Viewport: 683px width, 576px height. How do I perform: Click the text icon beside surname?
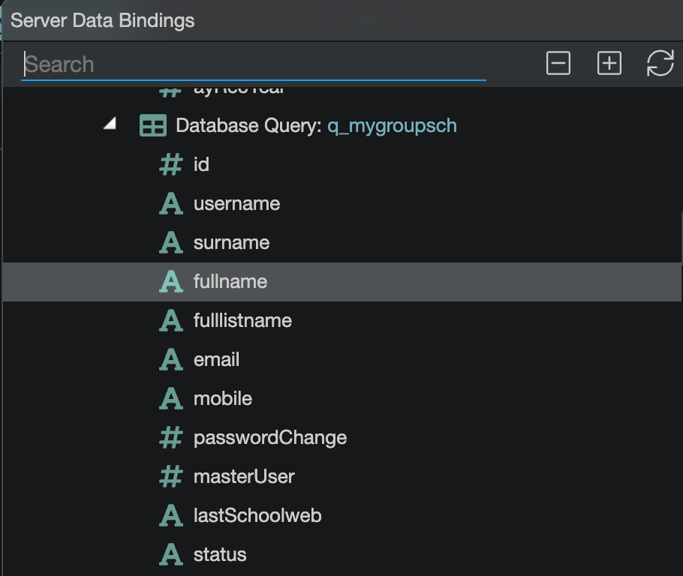pyautogui.click(x=171, y=242)
